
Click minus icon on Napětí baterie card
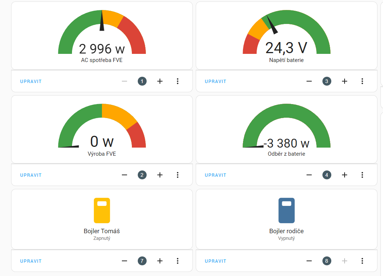coord(309,81)
